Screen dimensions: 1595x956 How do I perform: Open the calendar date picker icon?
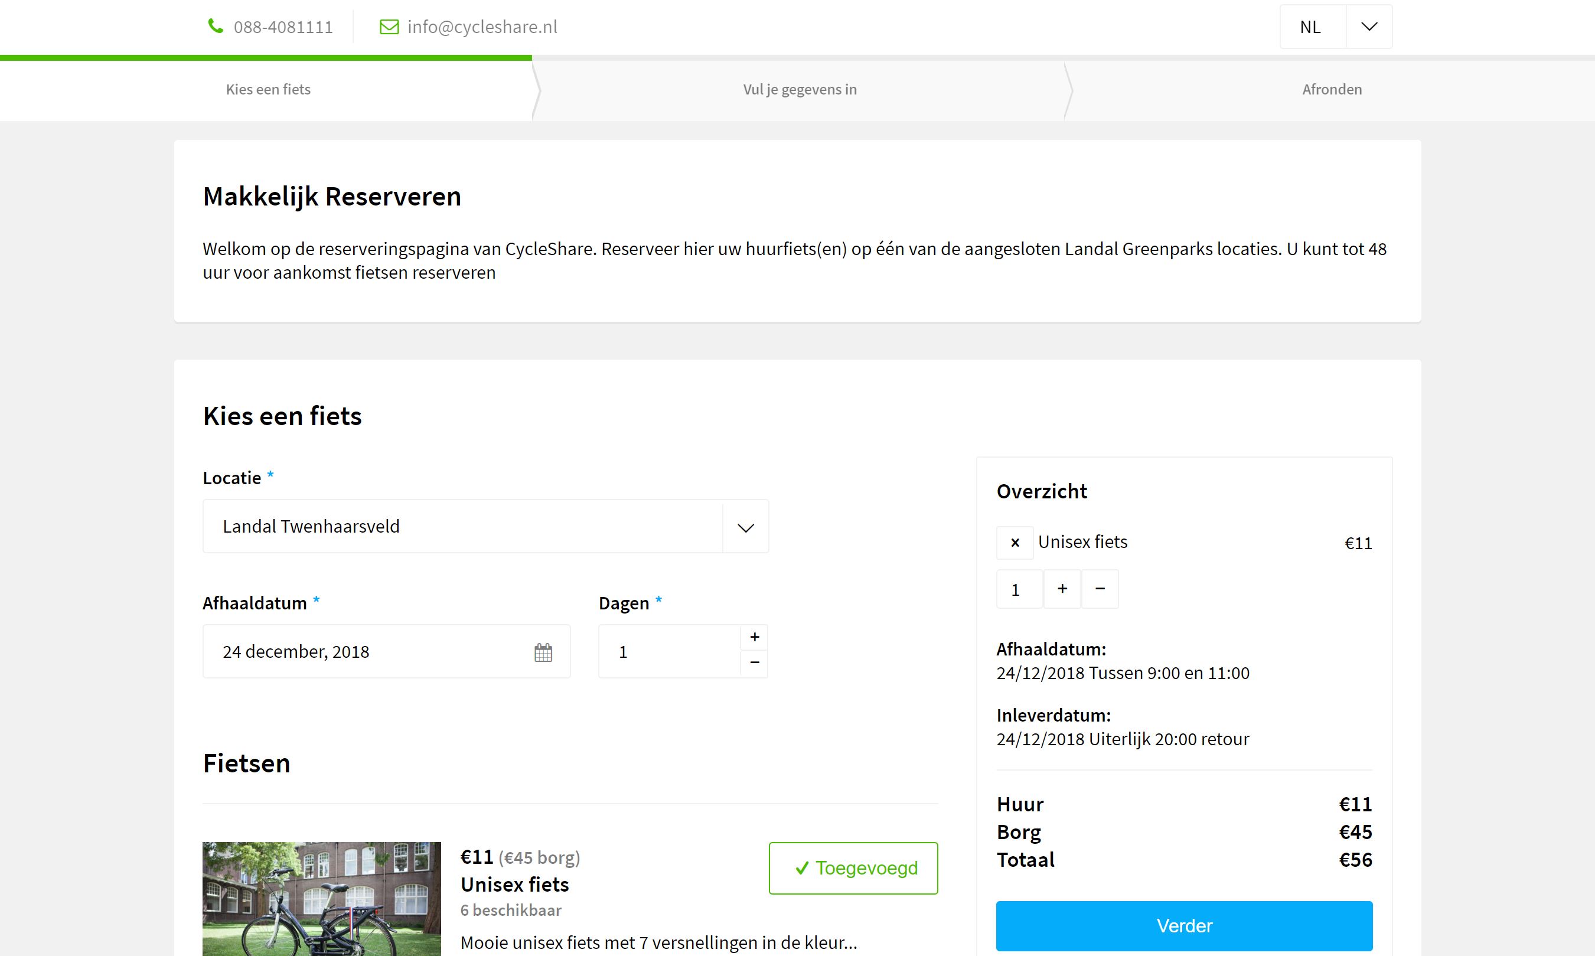tap(543, 652)
